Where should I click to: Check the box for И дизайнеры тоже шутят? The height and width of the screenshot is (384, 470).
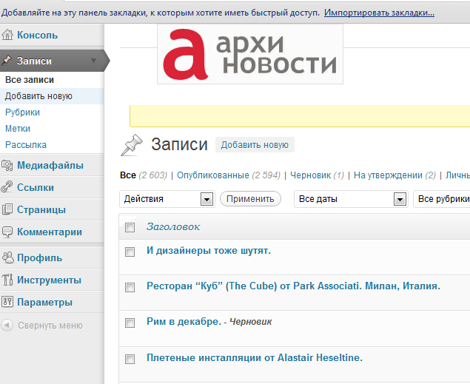click(x=130, y=252)
